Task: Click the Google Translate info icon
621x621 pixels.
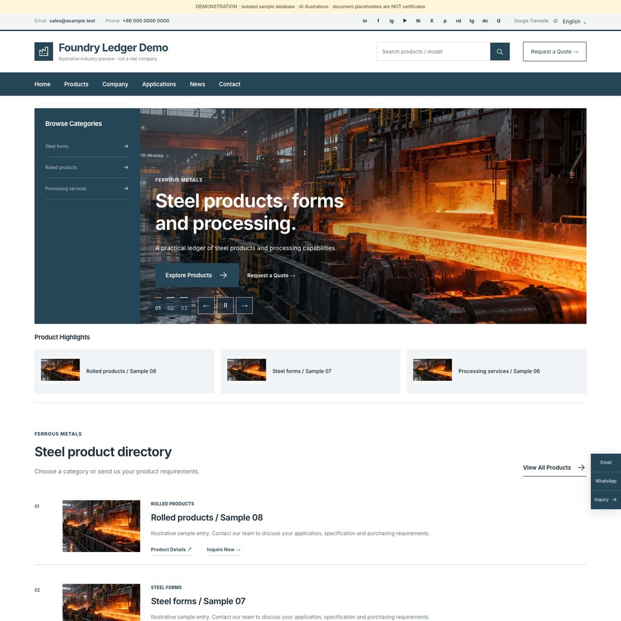Action: coord(555,21)
